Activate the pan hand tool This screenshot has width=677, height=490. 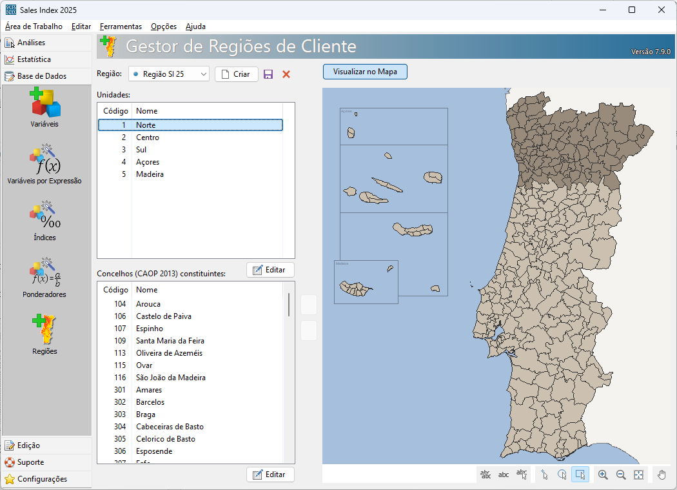[x=662, y=475]
